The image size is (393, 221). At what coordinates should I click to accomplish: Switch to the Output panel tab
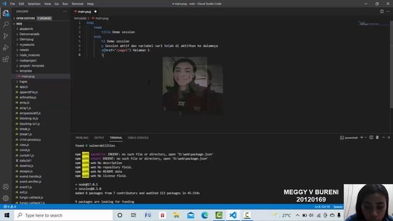99,138
